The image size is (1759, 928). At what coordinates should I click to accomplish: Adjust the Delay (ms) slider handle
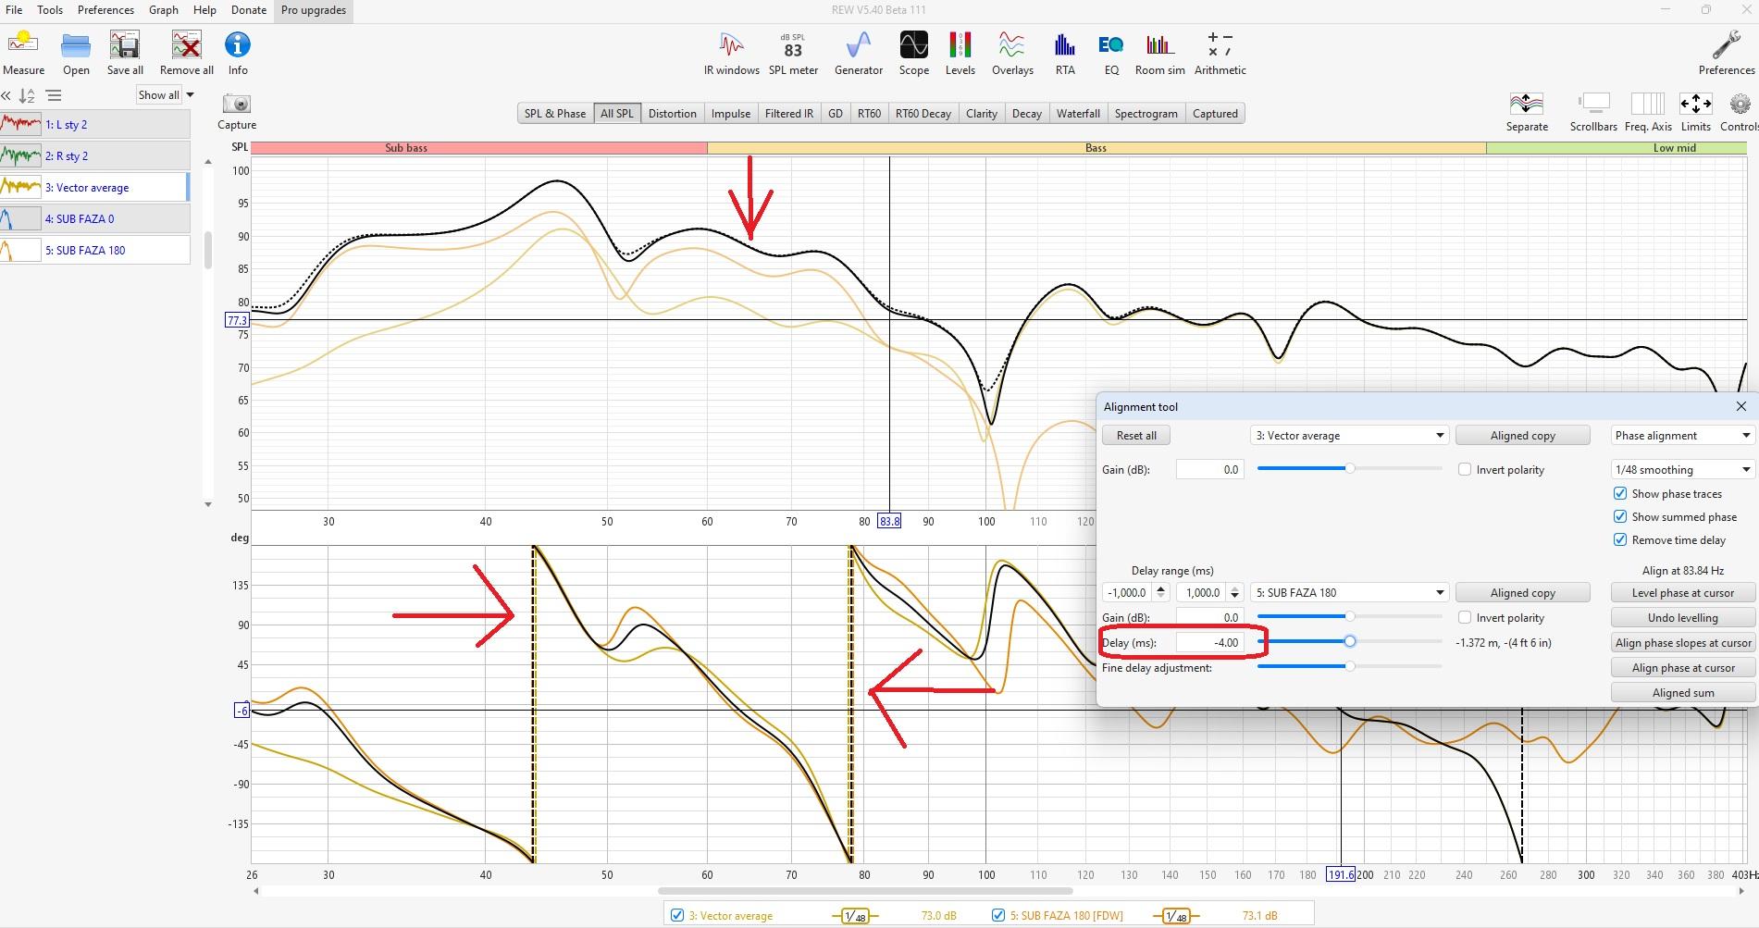pyautogui.click(x=1350, y=641)
